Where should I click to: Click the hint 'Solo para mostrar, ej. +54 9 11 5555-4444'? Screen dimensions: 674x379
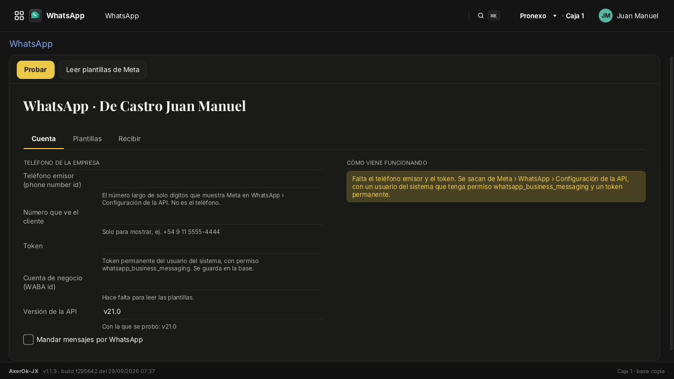(x=161, y=232)
